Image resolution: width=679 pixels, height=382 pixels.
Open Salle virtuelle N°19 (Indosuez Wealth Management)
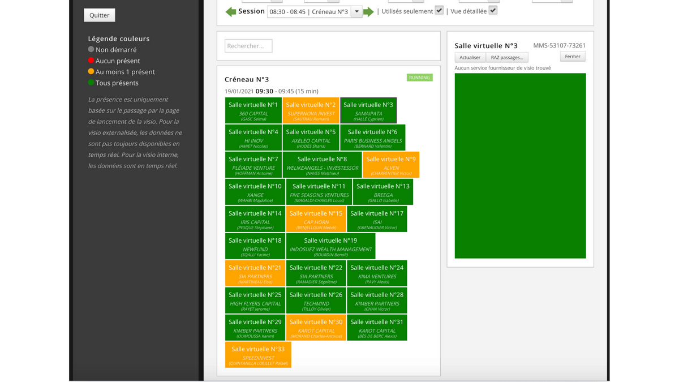330,246
